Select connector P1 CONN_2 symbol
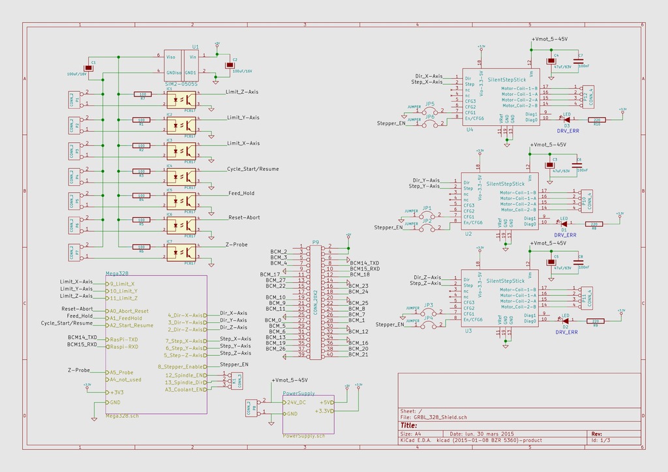The image size is (668, 472). point(74,99)
